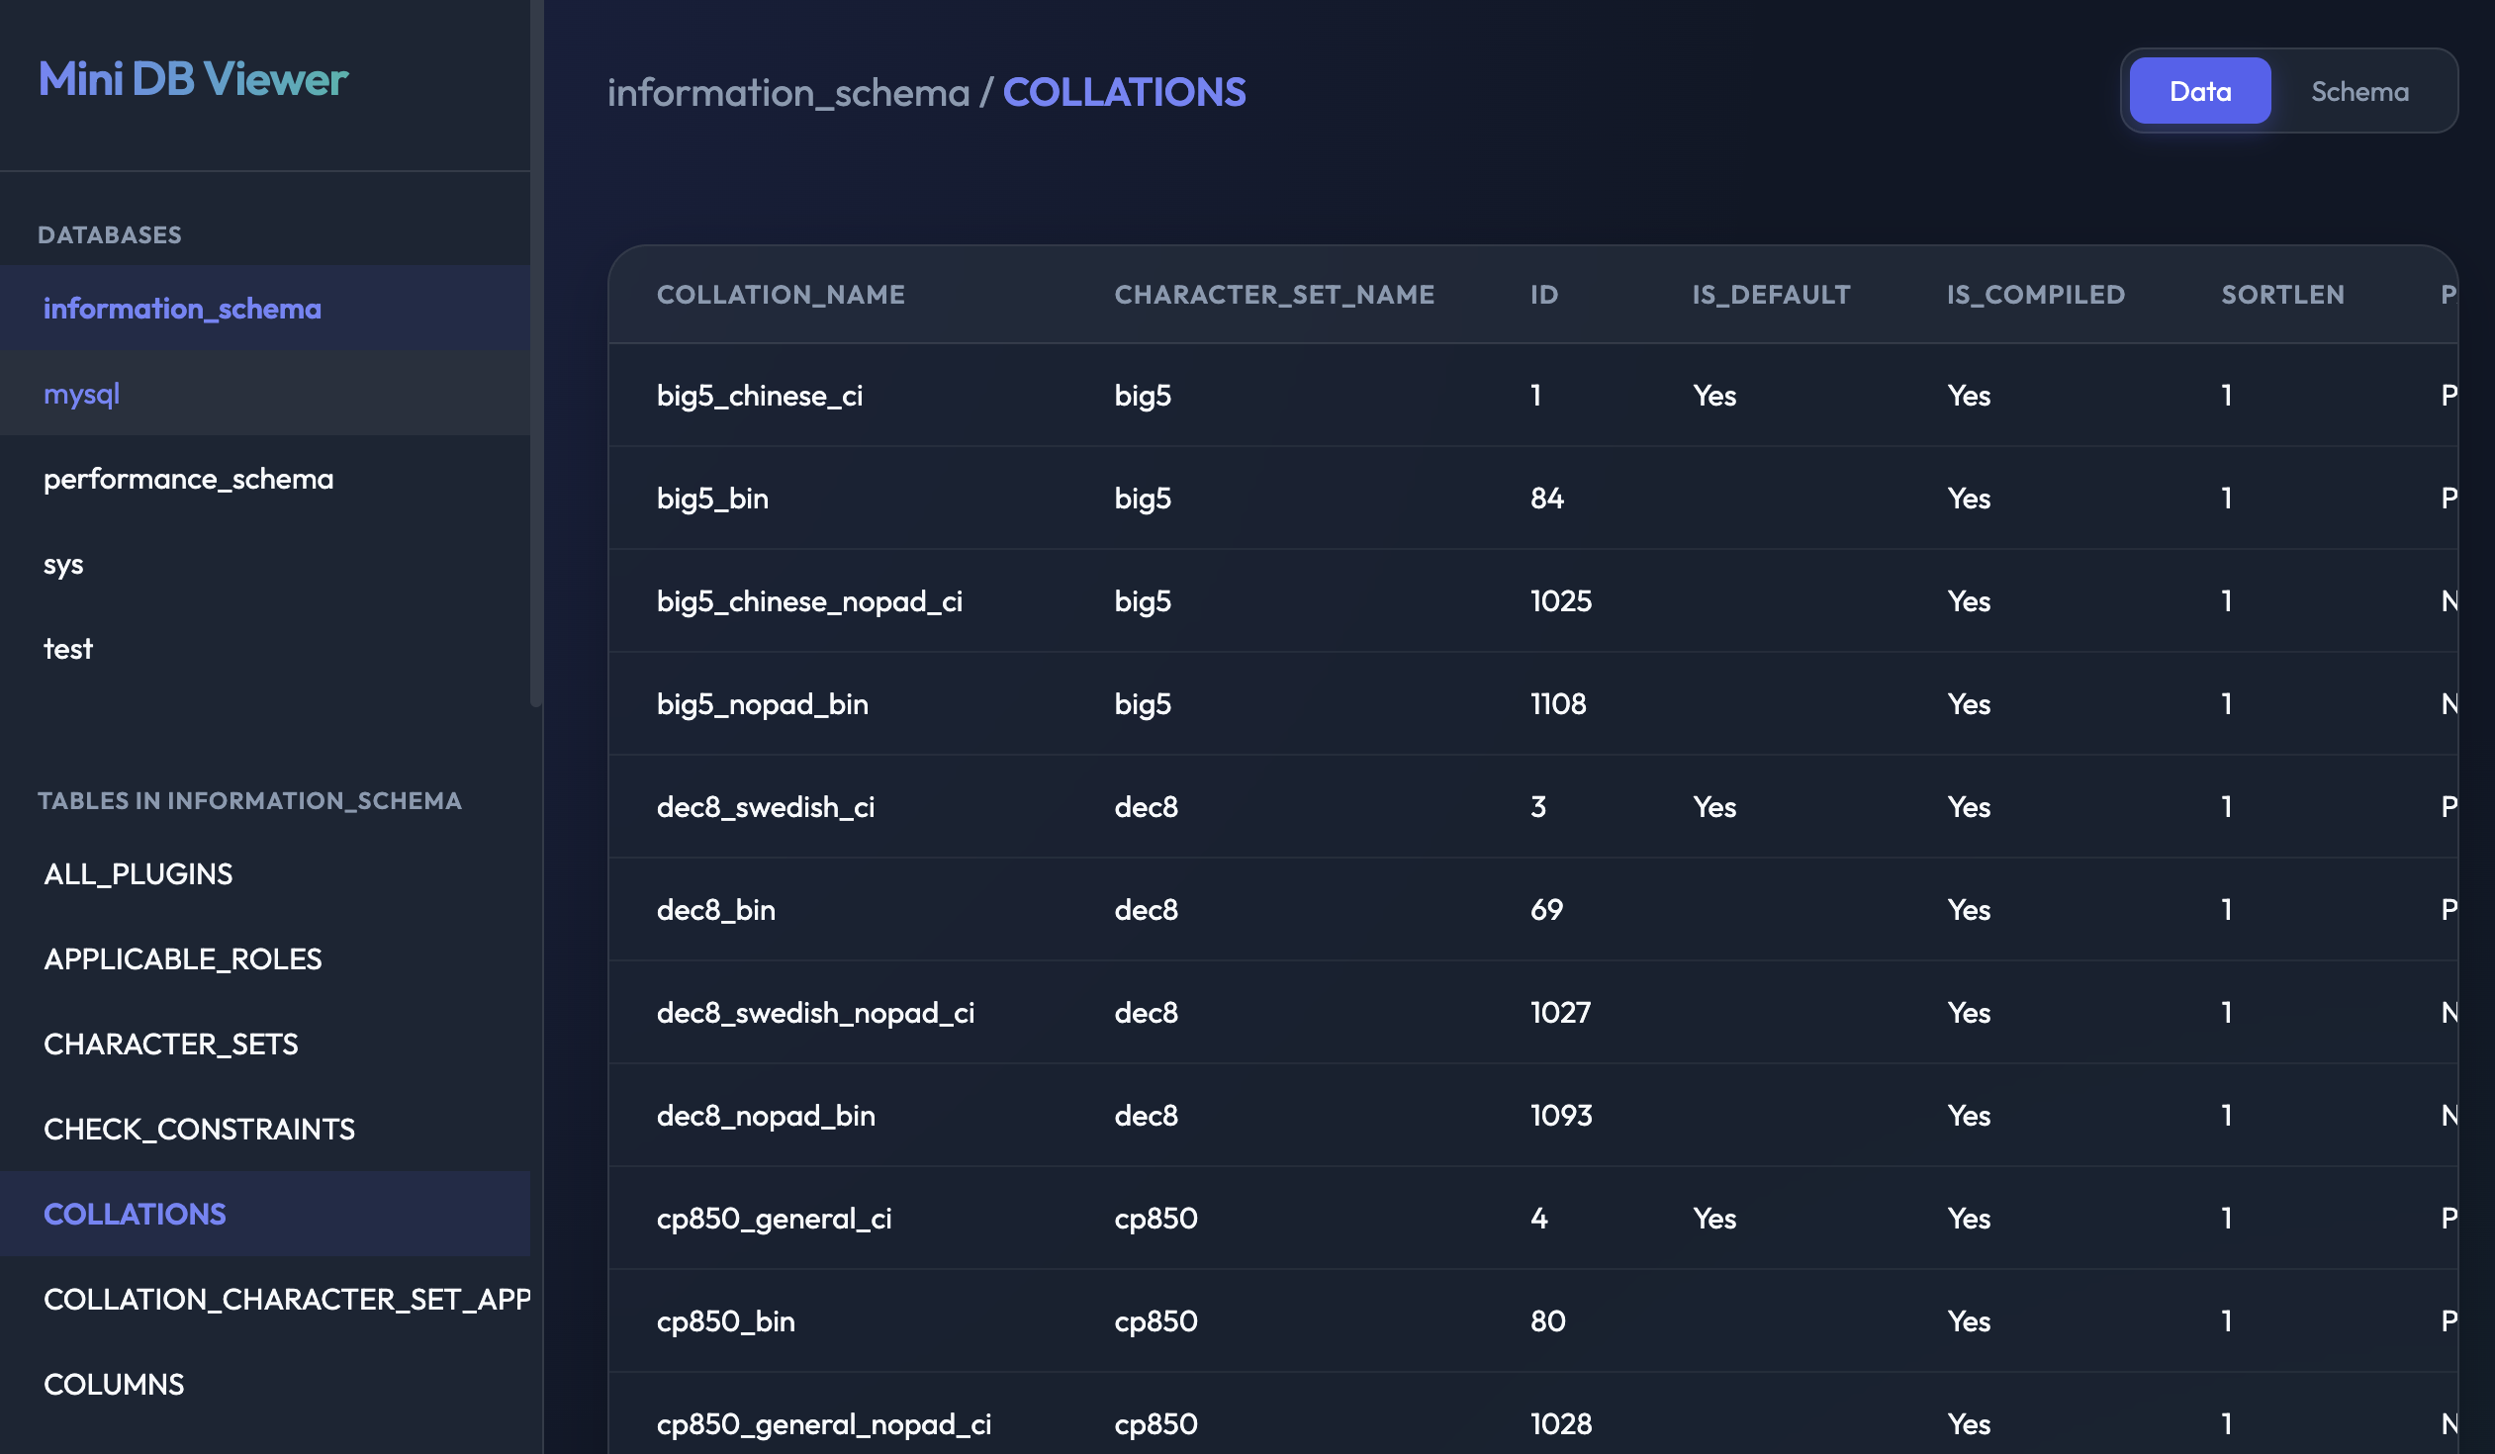Select the COLLATIONS table in sidebar
The height and width of the screenshot is (1454, 2495).
[x=135, y=1215]
